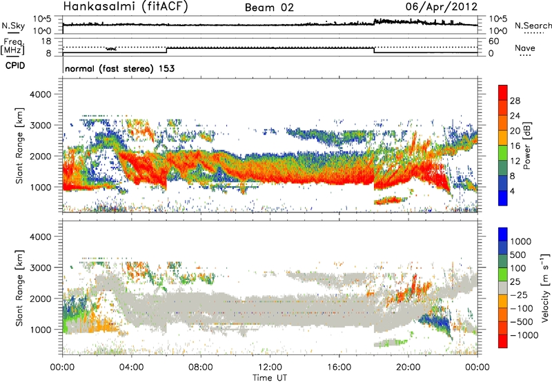Click the '08:00' time axis tick label
Screen dimensions: 552x382
pyautogui.click(x=201, y=368)
